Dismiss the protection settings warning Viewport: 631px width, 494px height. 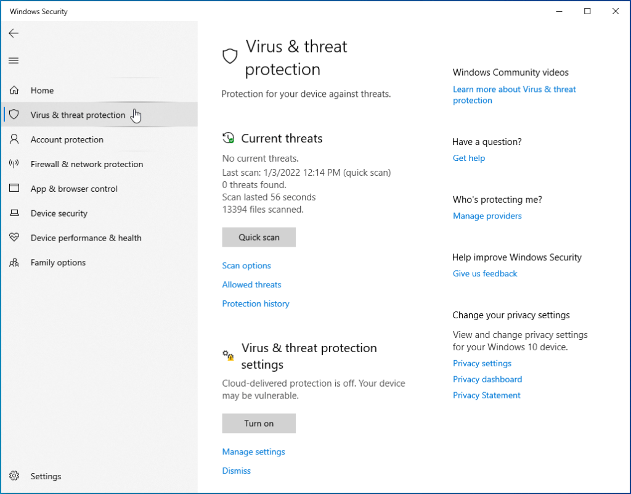pos(236,471)
